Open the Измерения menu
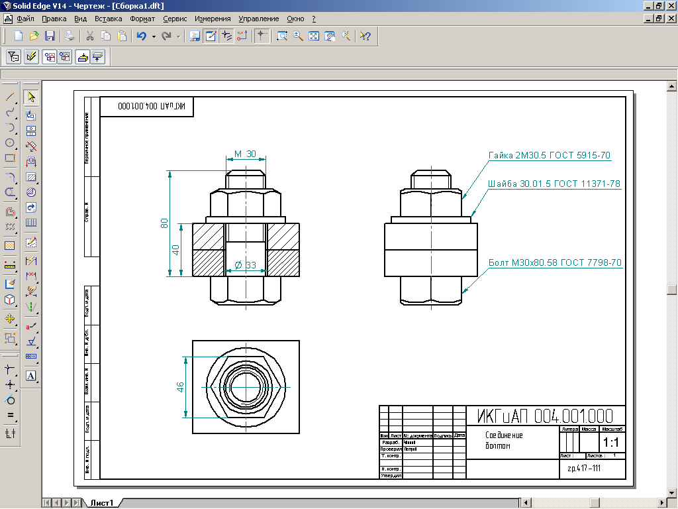The image size is (678, 509). pyautogui.click(x=213, y=19)
